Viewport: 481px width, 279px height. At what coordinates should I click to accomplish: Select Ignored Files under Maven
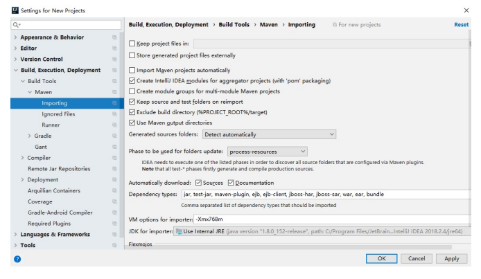58,114
